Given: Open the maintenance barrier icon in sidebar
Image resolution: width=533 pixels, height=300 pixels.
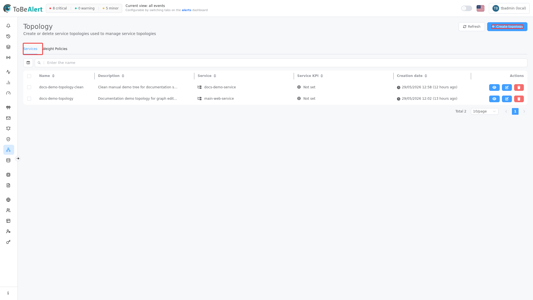Looking at the screenshot, I should pyautogui.click(x=8, y=107).
